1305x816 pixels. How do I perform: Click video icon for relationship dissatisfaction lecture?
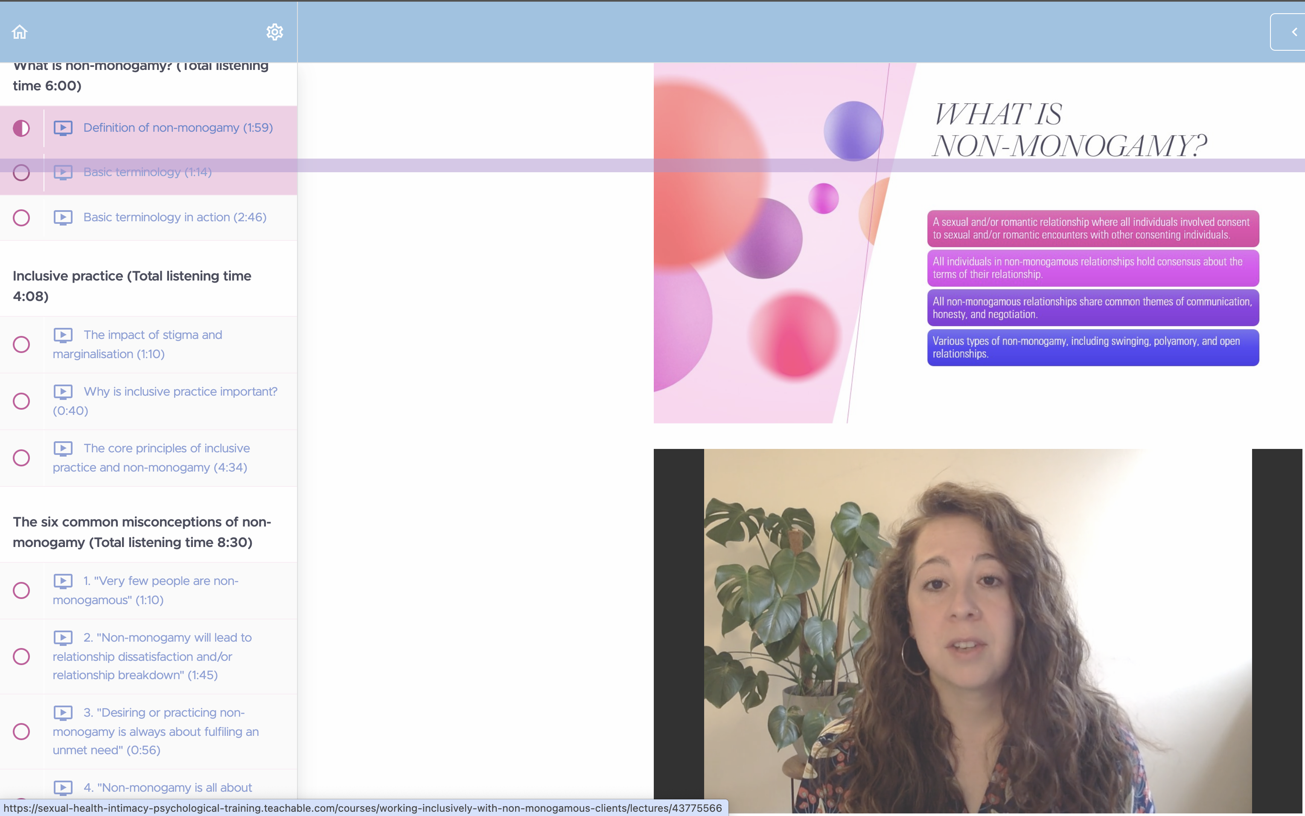click(63, 638)
